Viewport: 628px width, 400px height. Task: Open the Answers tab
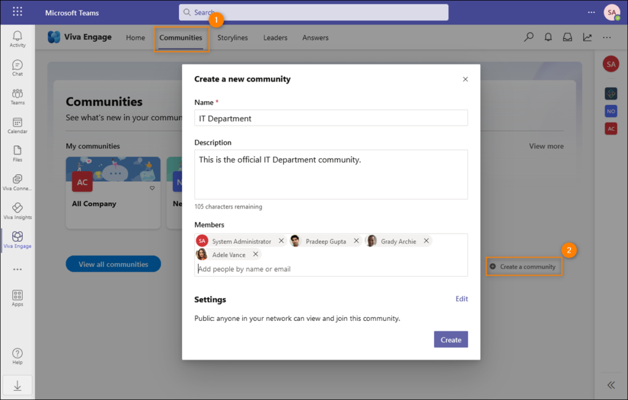point(315,37)
